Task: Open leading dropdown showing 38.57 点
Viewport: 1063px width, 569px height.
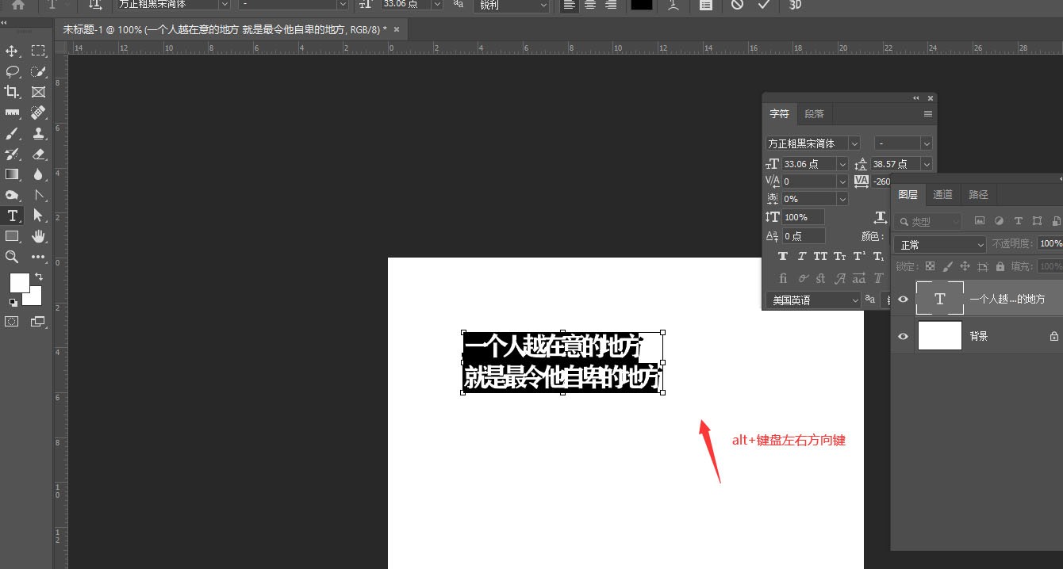Action: pos(925,164)
